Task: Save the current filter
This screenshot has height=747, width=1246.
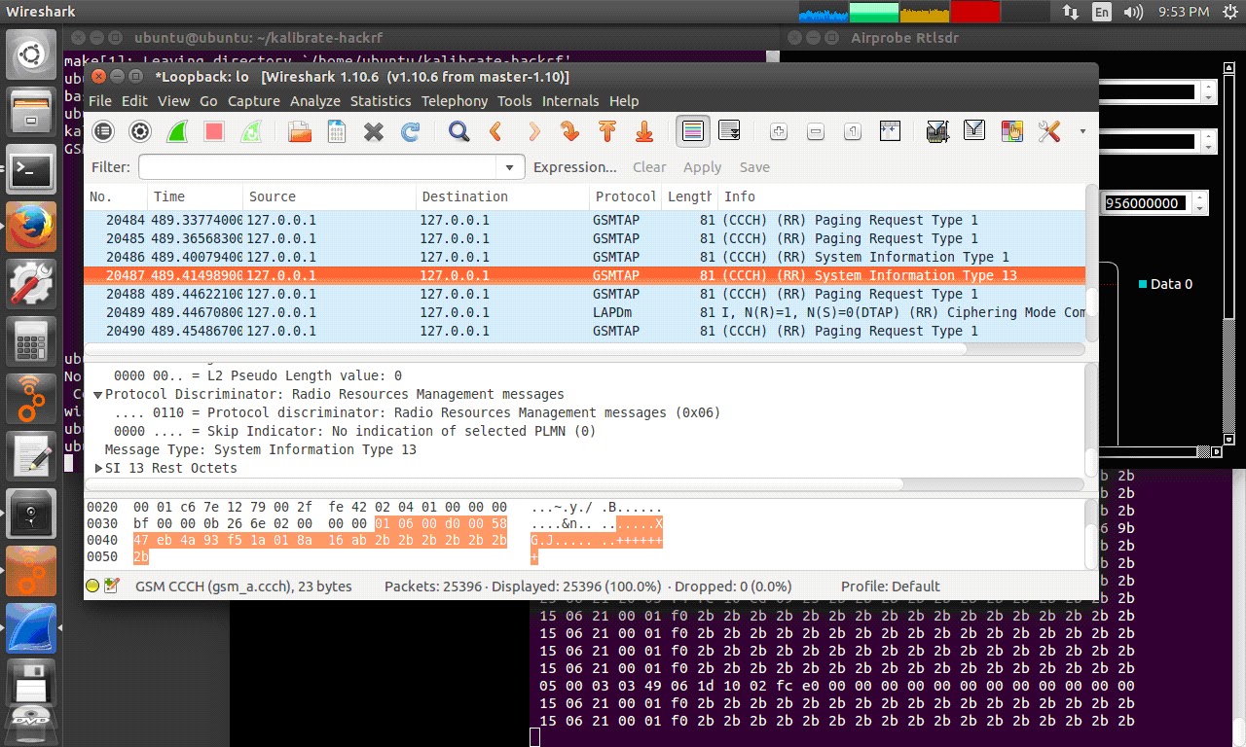Action: pos(754,167)
